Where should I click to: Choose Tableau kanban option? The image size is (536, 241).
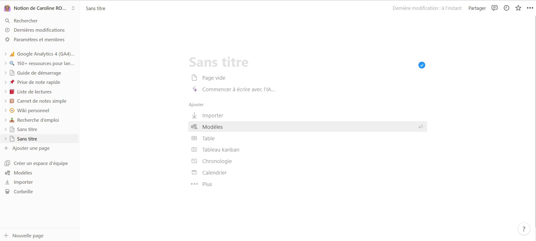(x=220, y=150)
